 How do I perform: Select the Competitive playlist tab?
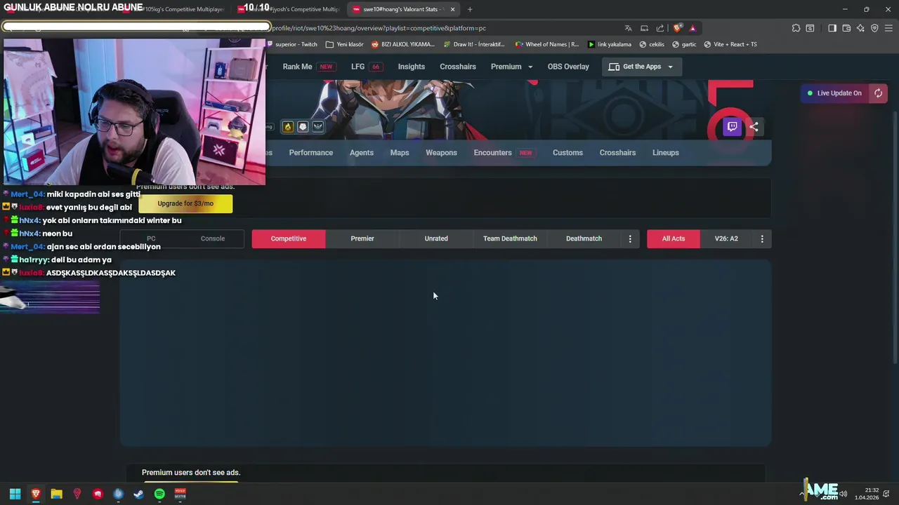point(289,238)
